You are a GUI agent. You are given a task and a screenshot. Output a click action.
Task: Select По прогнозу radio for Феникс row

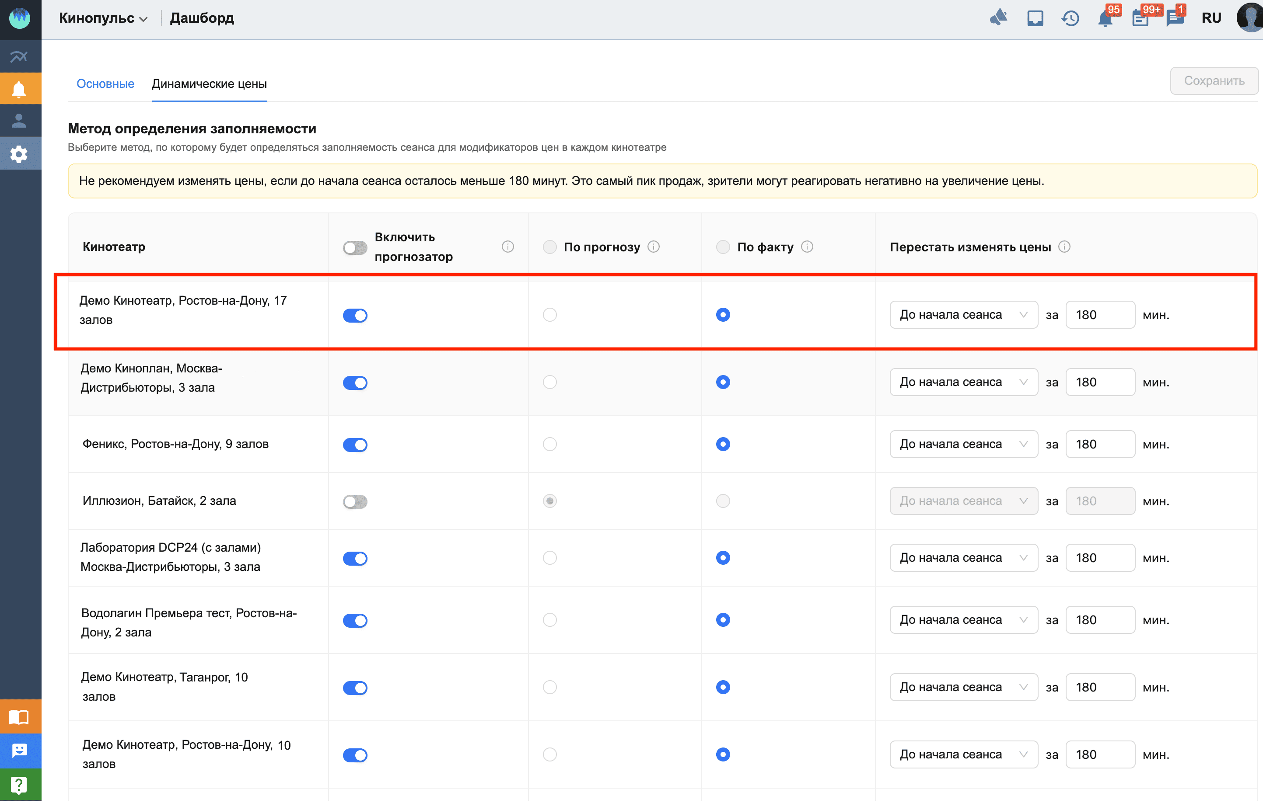pos(549,445)
